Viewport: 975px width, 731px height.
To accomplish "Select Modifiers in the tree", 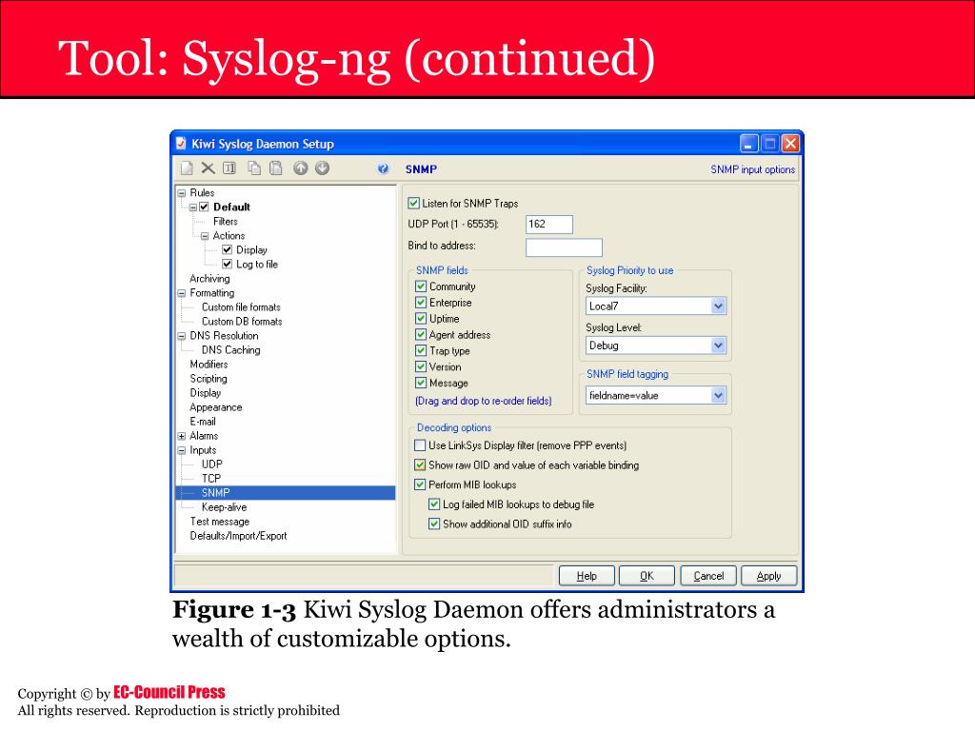I will [x=209, y=365].
